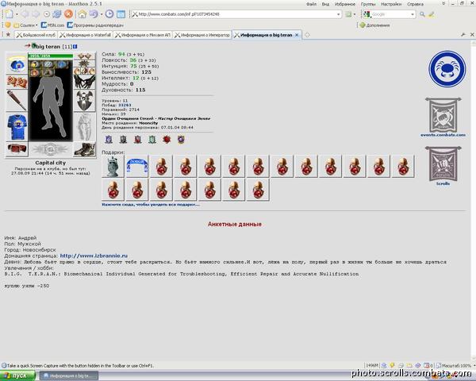
Task: Switch to the Информация о Император tab
Action: coord(202,35)
